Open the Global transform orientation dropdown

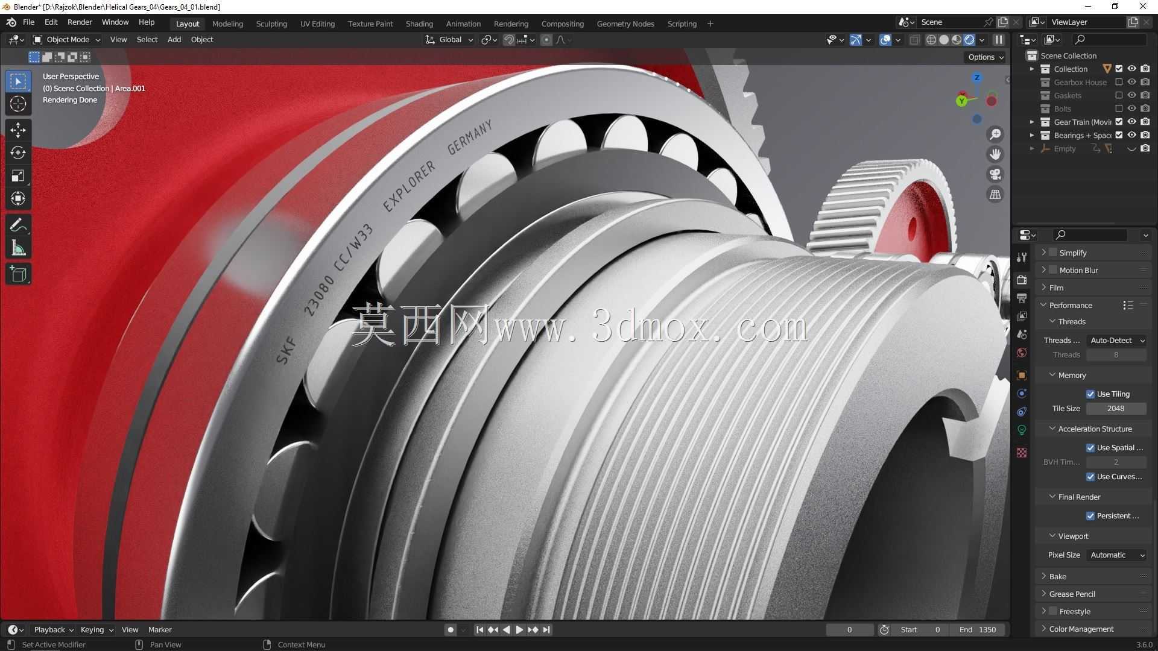click(x=449, y=40)
